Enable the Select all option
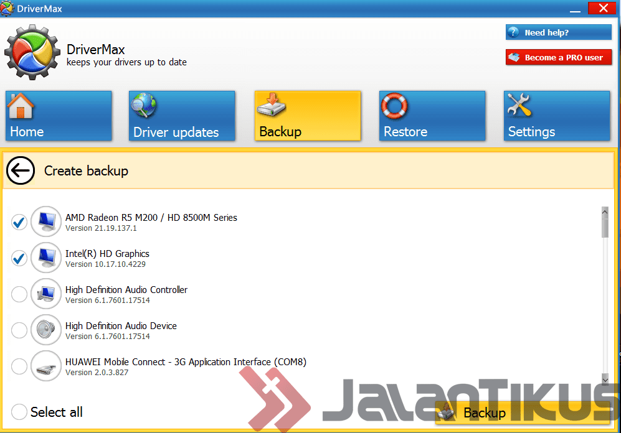The height and width of the screenshot is (433, 621). coord(19,412)
